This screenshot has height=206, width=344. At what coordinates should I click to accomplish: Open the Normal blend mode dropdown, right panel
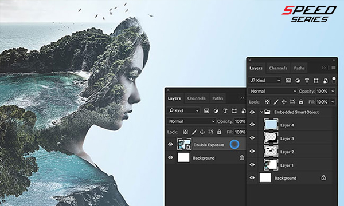(x=273, y=91)
